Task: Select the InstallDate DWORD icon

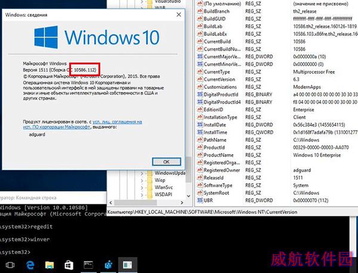Action: (200, 125)
